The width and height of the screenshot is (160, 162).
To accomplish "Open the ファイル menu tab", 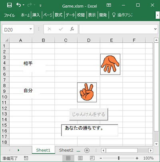I will coord(9,15).
